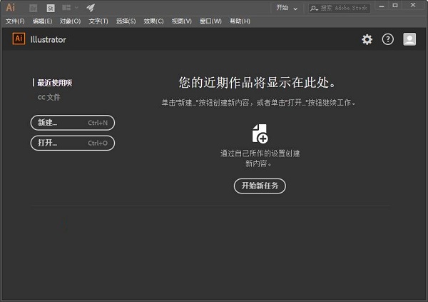Open the user profile avatar icon
This screenshot has width=428, height=302.
[x=409, y=39]
